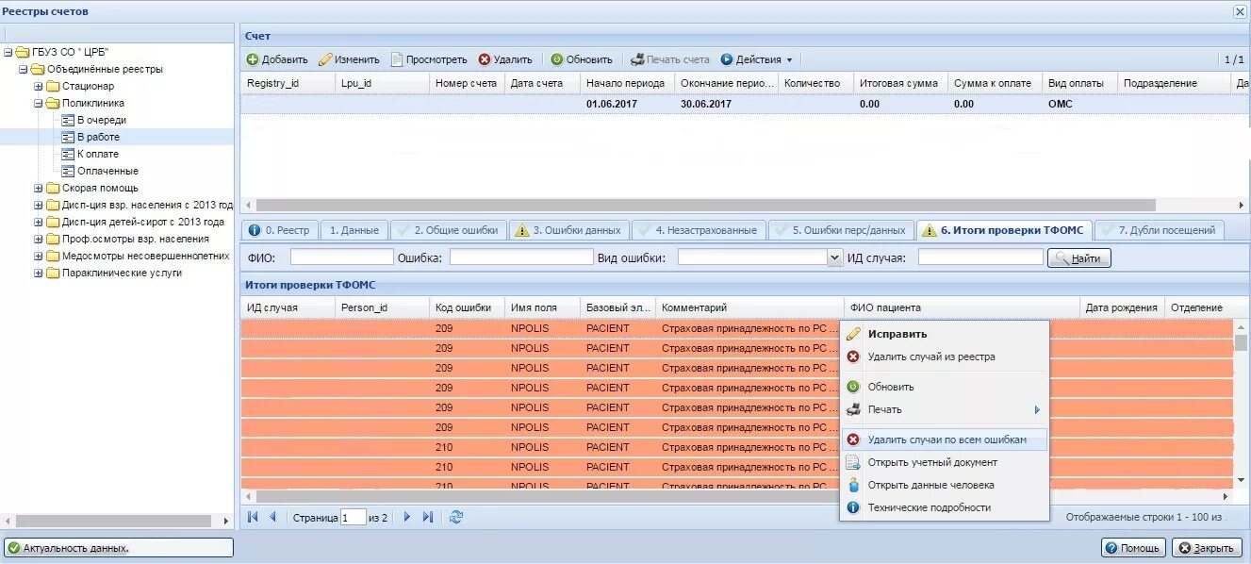This screenshot has height=564, width=1251.
Task: Open the Вид ошибки combo box
Action: 834,257
